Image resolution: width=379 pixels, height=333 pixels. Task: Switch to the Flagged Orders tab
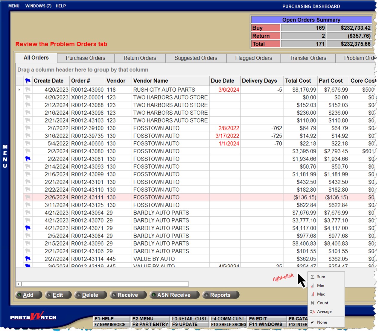click(253, 58)
